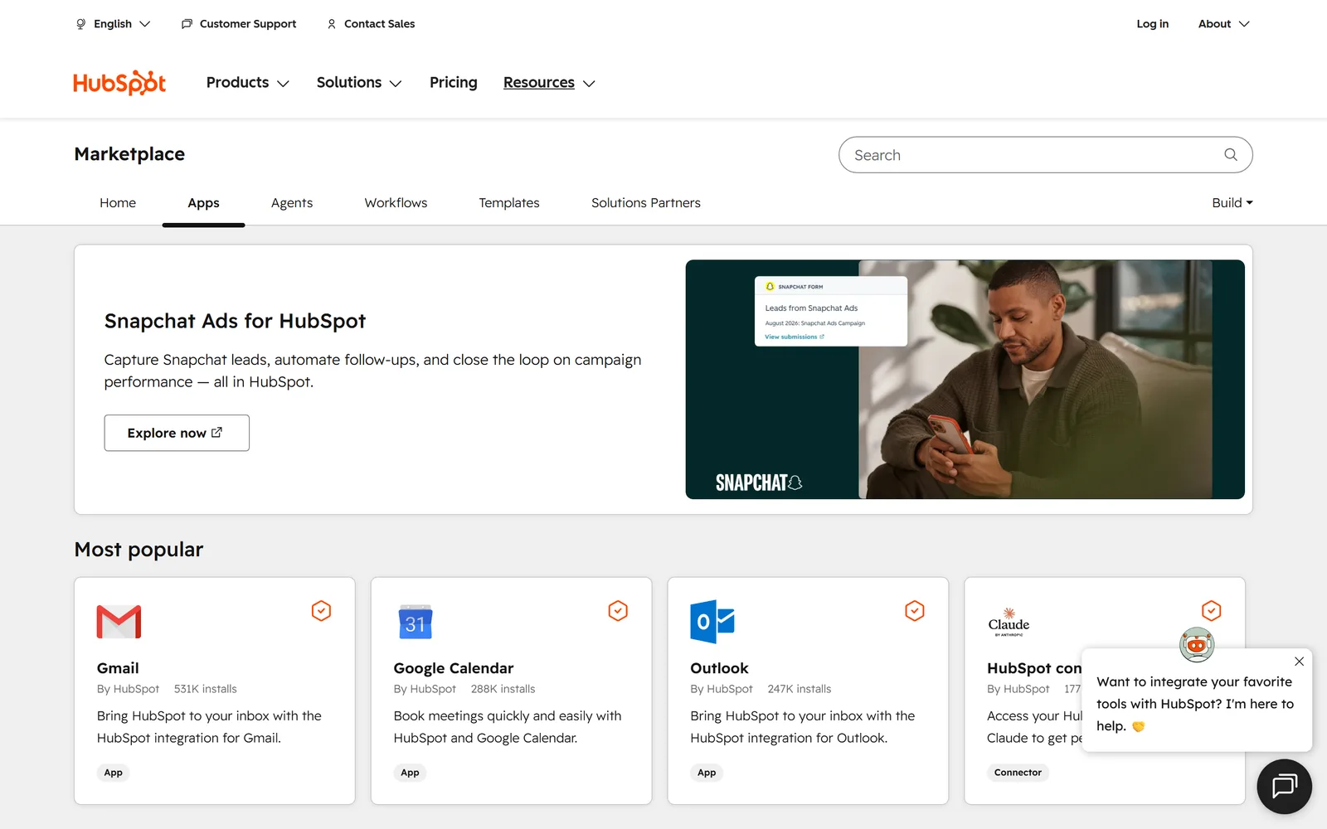Select the Apps tab
The width and height of the screenshot is (1327, 829).
[x=203, y=203]
